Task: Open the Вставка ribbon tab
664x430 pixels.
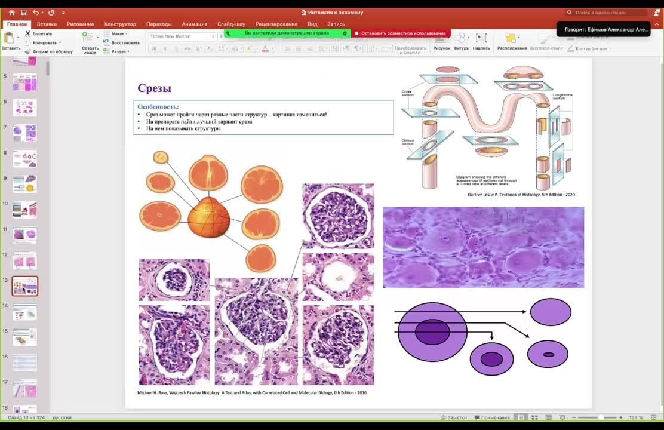Action: 47,24
